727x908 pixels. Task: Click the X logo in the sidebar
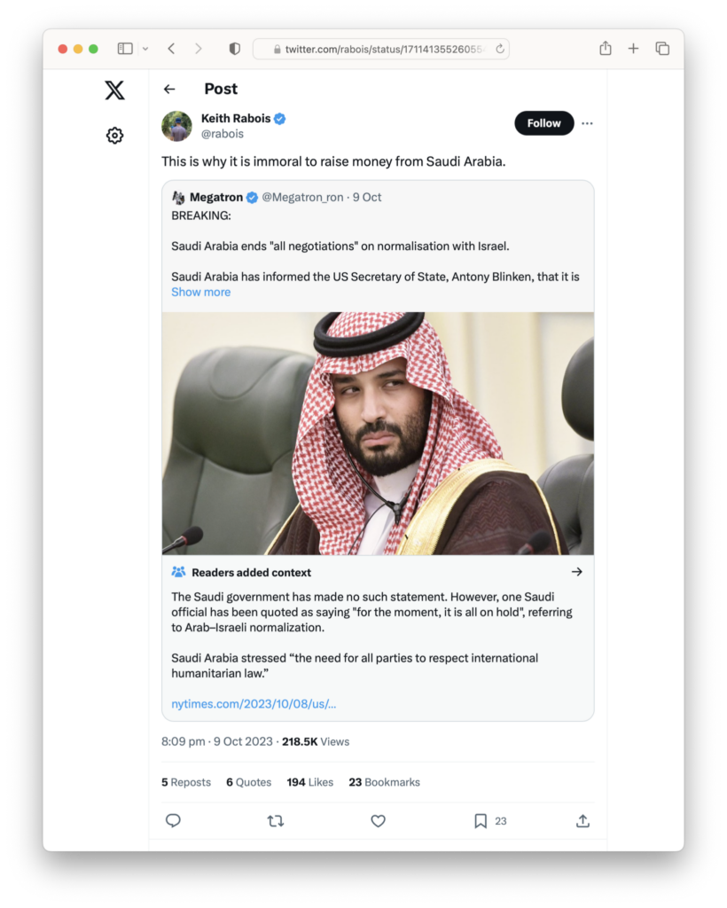click(114, 90)
